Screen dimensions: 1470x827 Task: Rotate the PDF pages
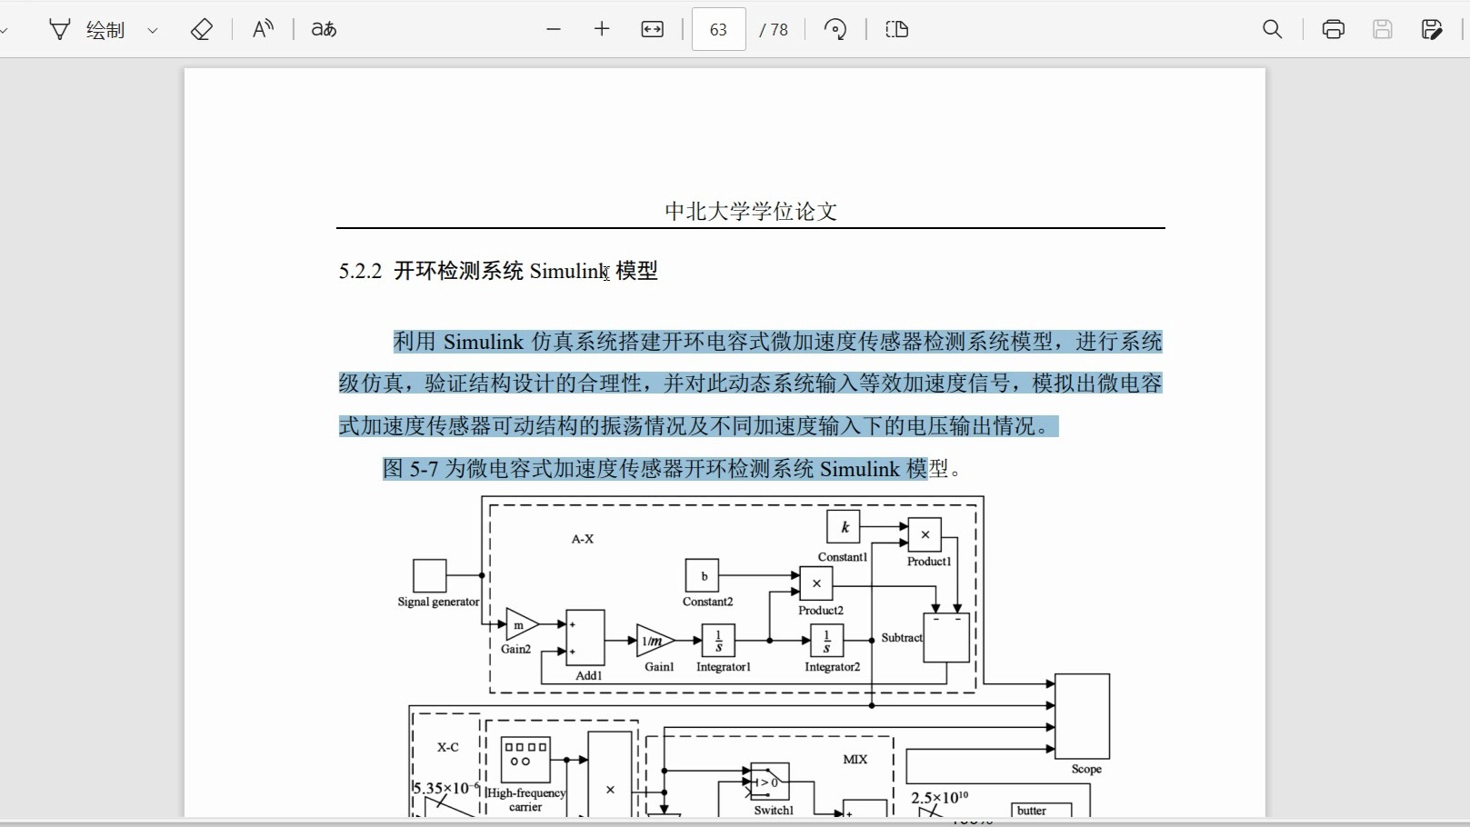point(835,29)
